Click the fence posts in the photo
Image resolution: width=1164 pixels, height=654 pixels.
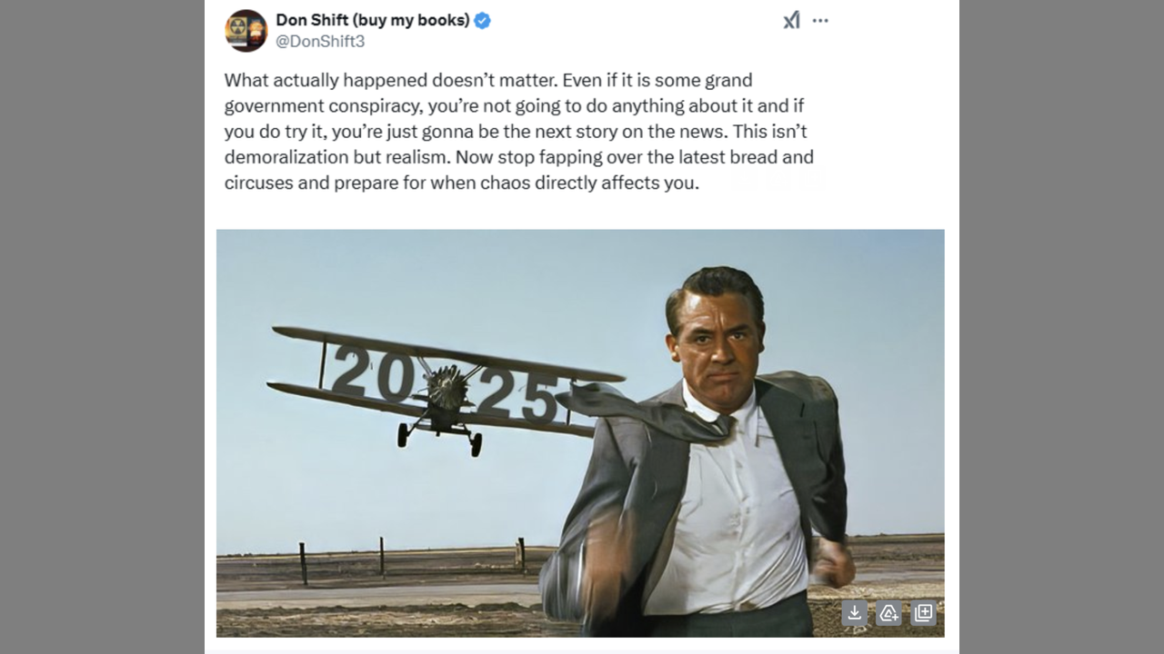382,556
